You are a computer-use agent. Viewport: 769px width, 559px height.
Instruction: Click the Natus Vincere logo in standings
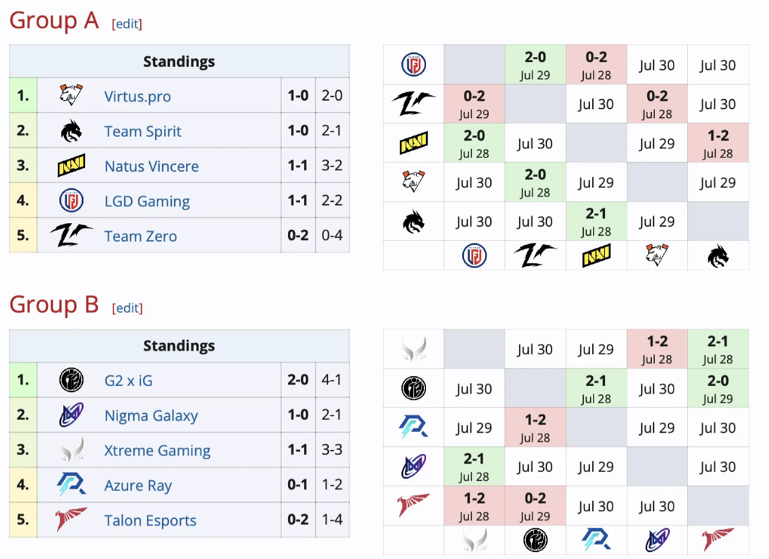pyautogui.click(x=71, y=166)
